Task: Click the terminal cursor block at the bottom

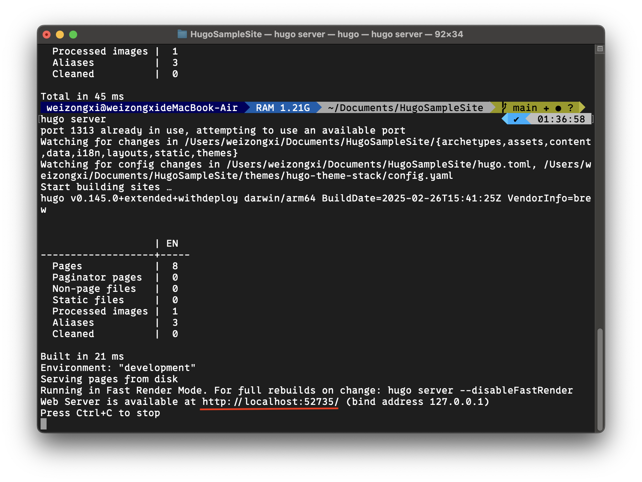Action: 44,424
